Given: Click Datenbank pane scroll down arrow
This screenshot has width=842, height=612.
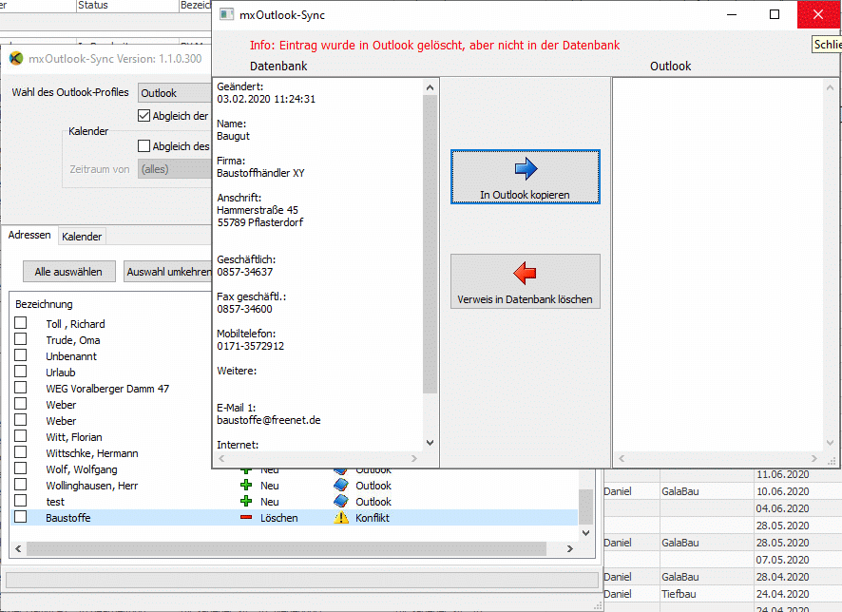Looking at the screenshot, I should coord(430,443).
